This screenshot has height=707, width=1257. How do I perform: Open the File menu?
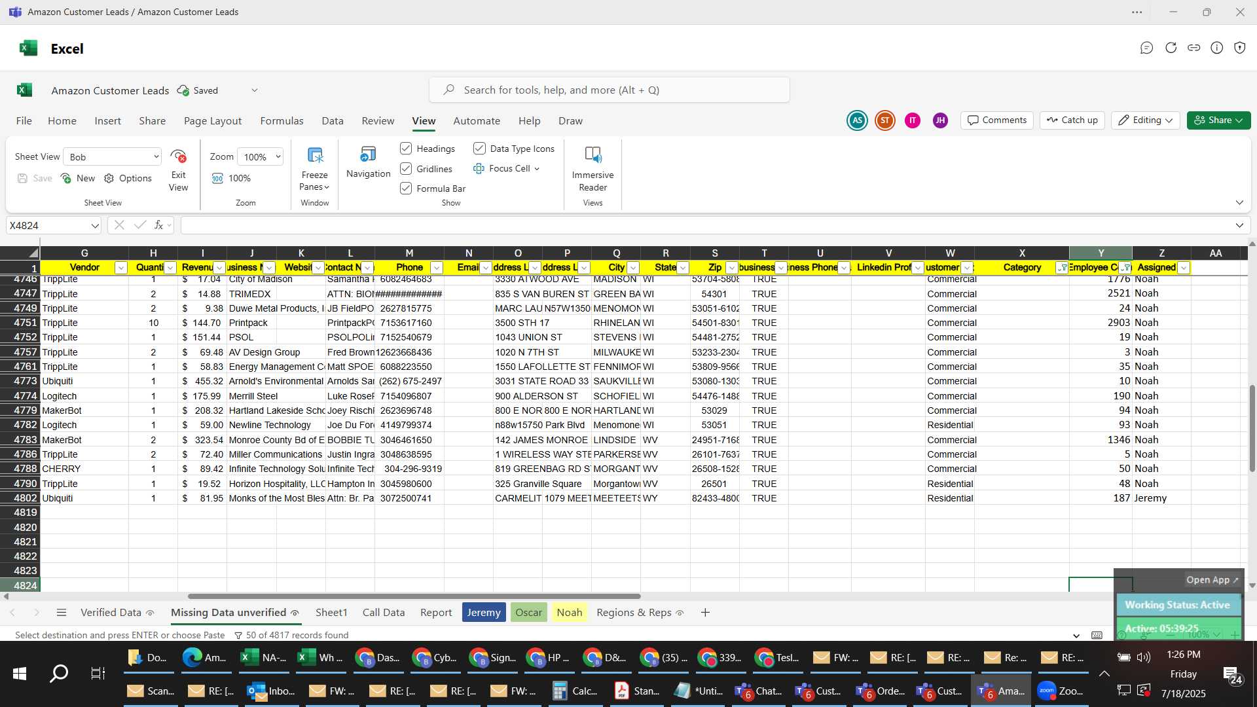24,121
